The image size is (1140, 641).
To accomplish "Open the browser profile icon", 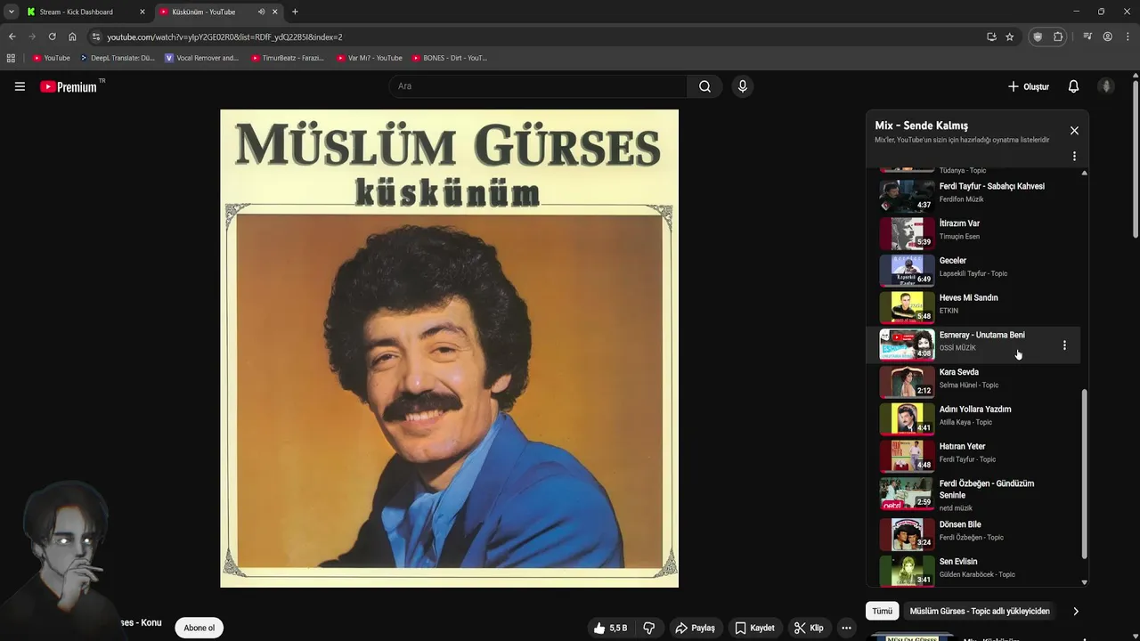I will [1107, 37].
